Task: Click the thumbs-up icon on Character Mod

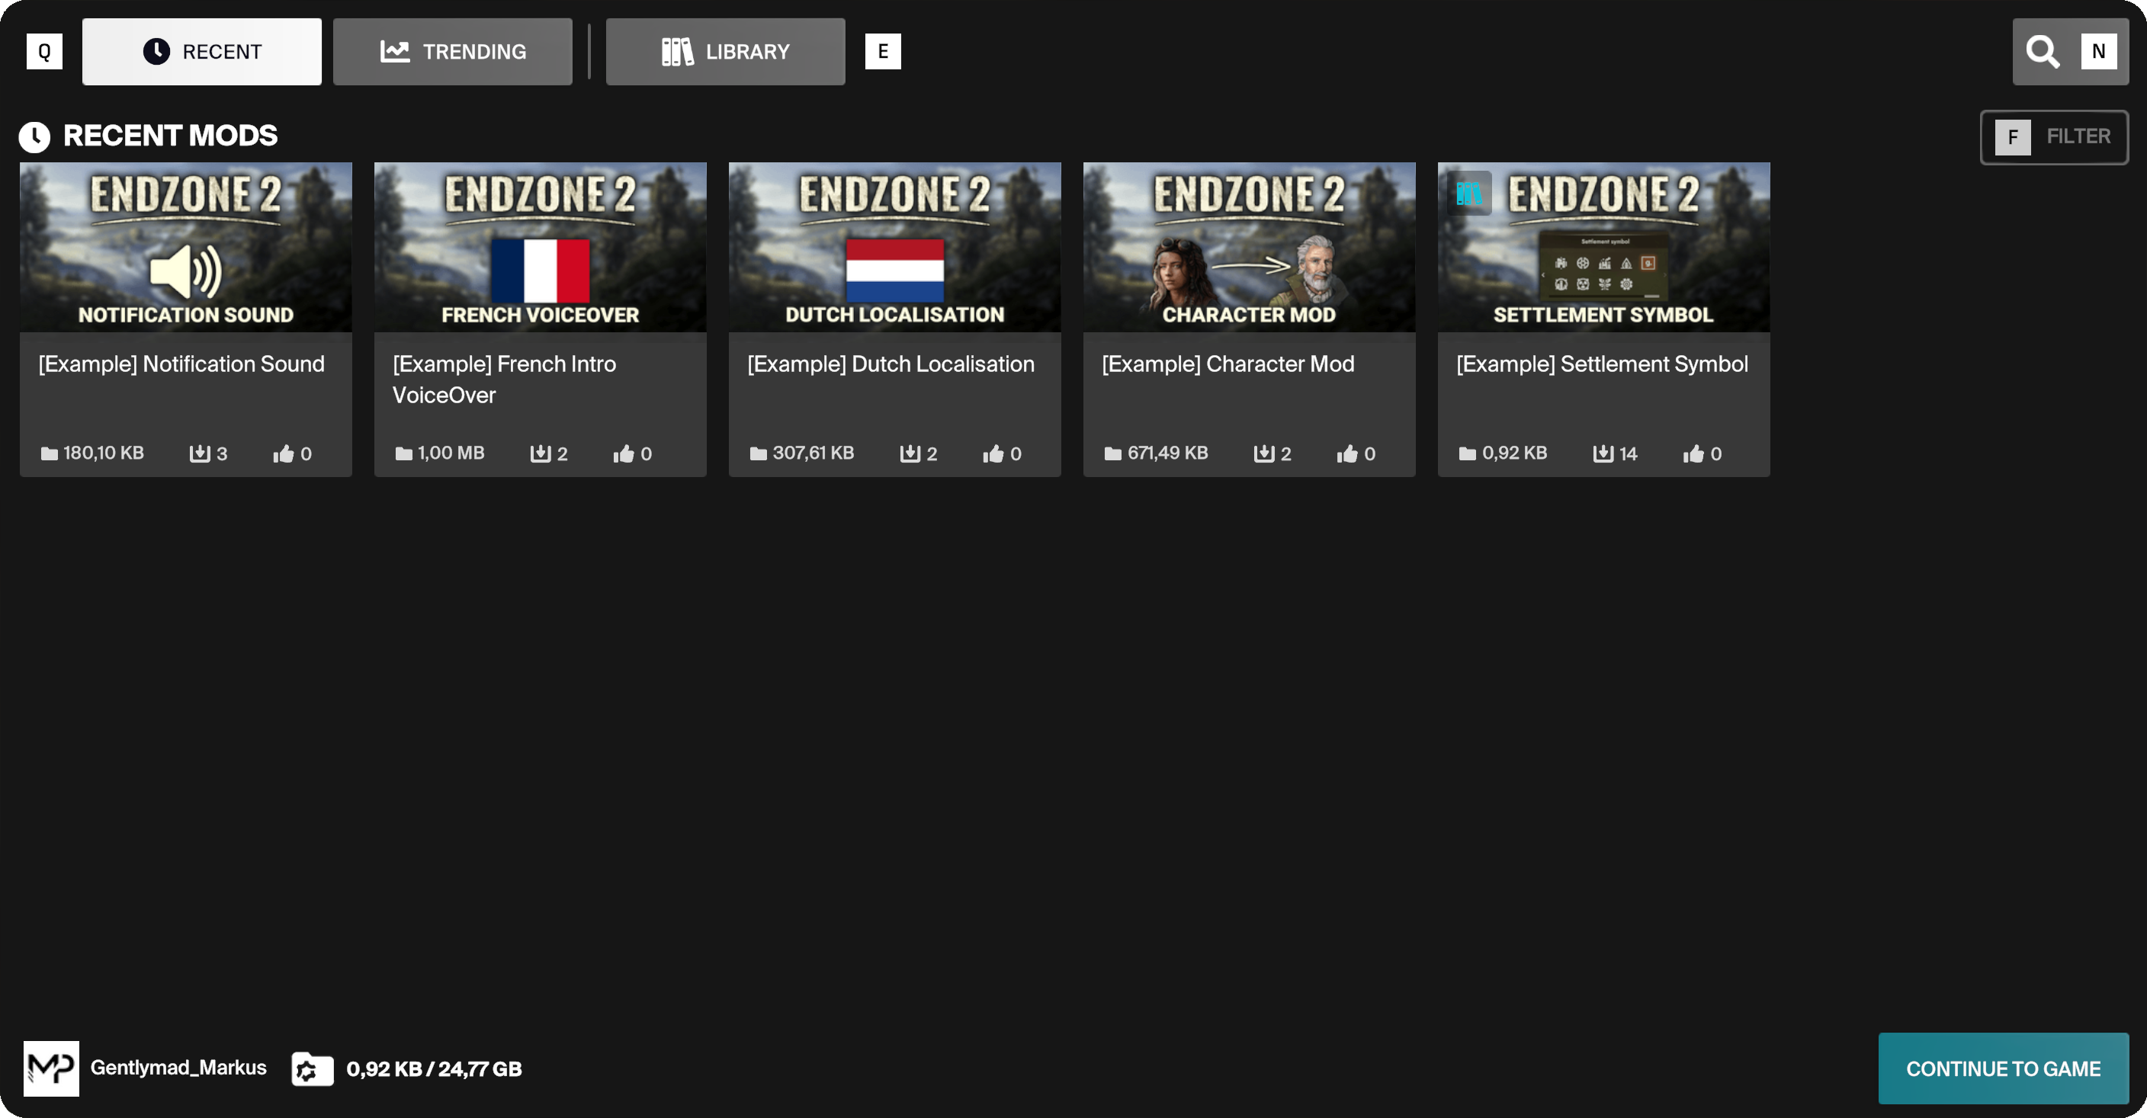Action: tap(1347, 453)
